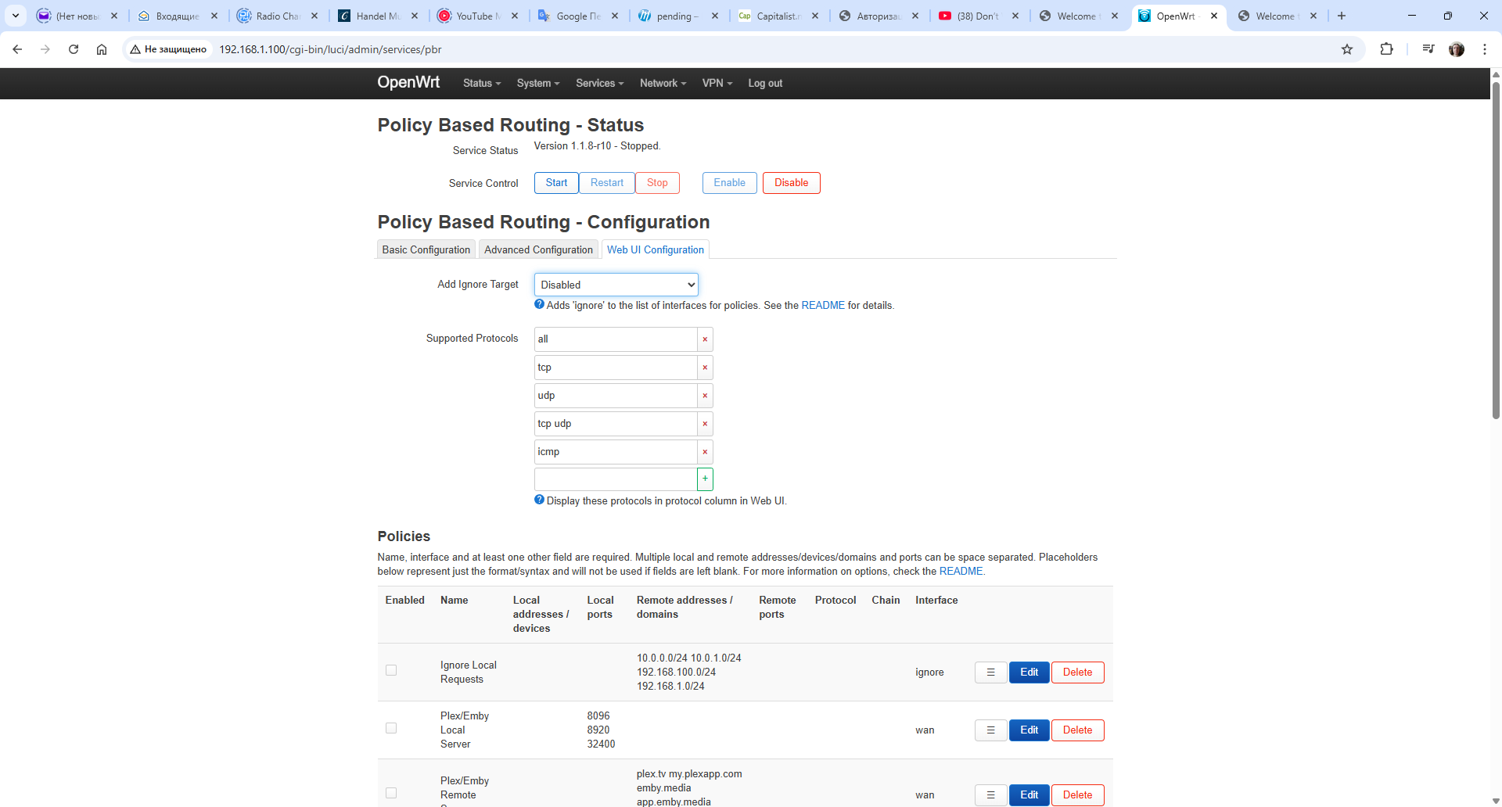Select the Web UI Configuration tab
Image resolution: width=1502 pixels, height=807 pixels.
656,249
